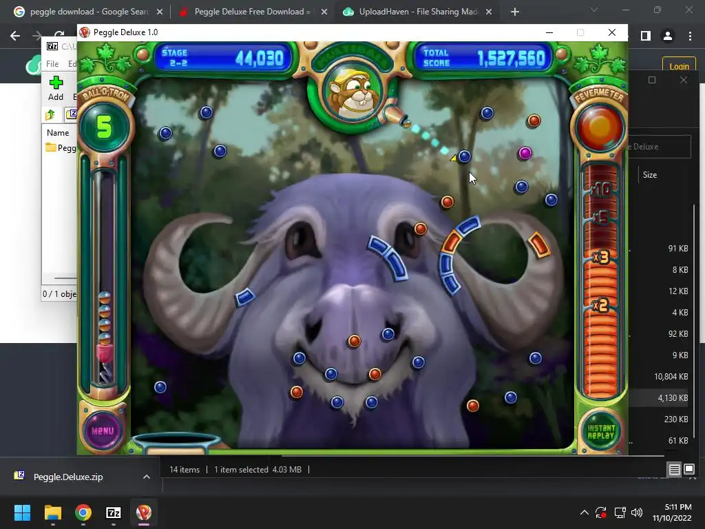The width and height of the screenshot is (705, 529).
Task: Click the orange peg in the top-right trees
Action: [534, 121]
